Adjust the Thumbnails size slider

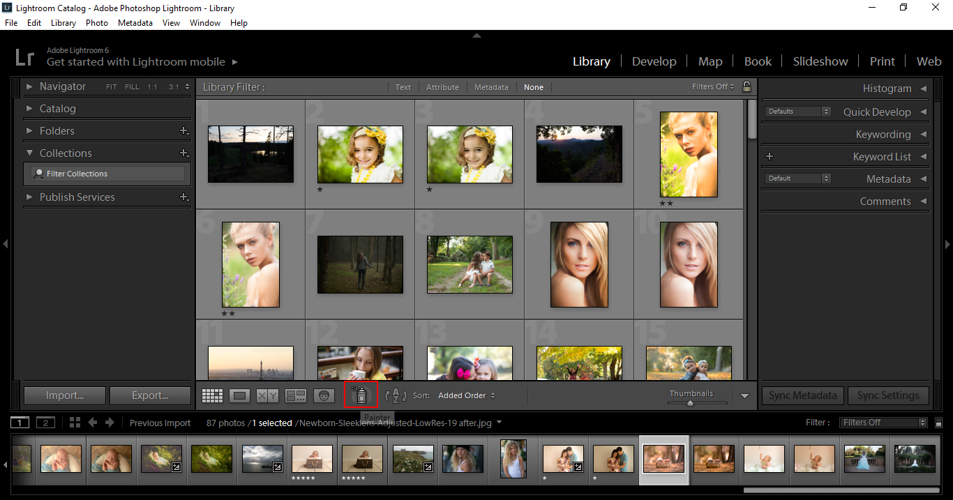click(x=691, y=402)
